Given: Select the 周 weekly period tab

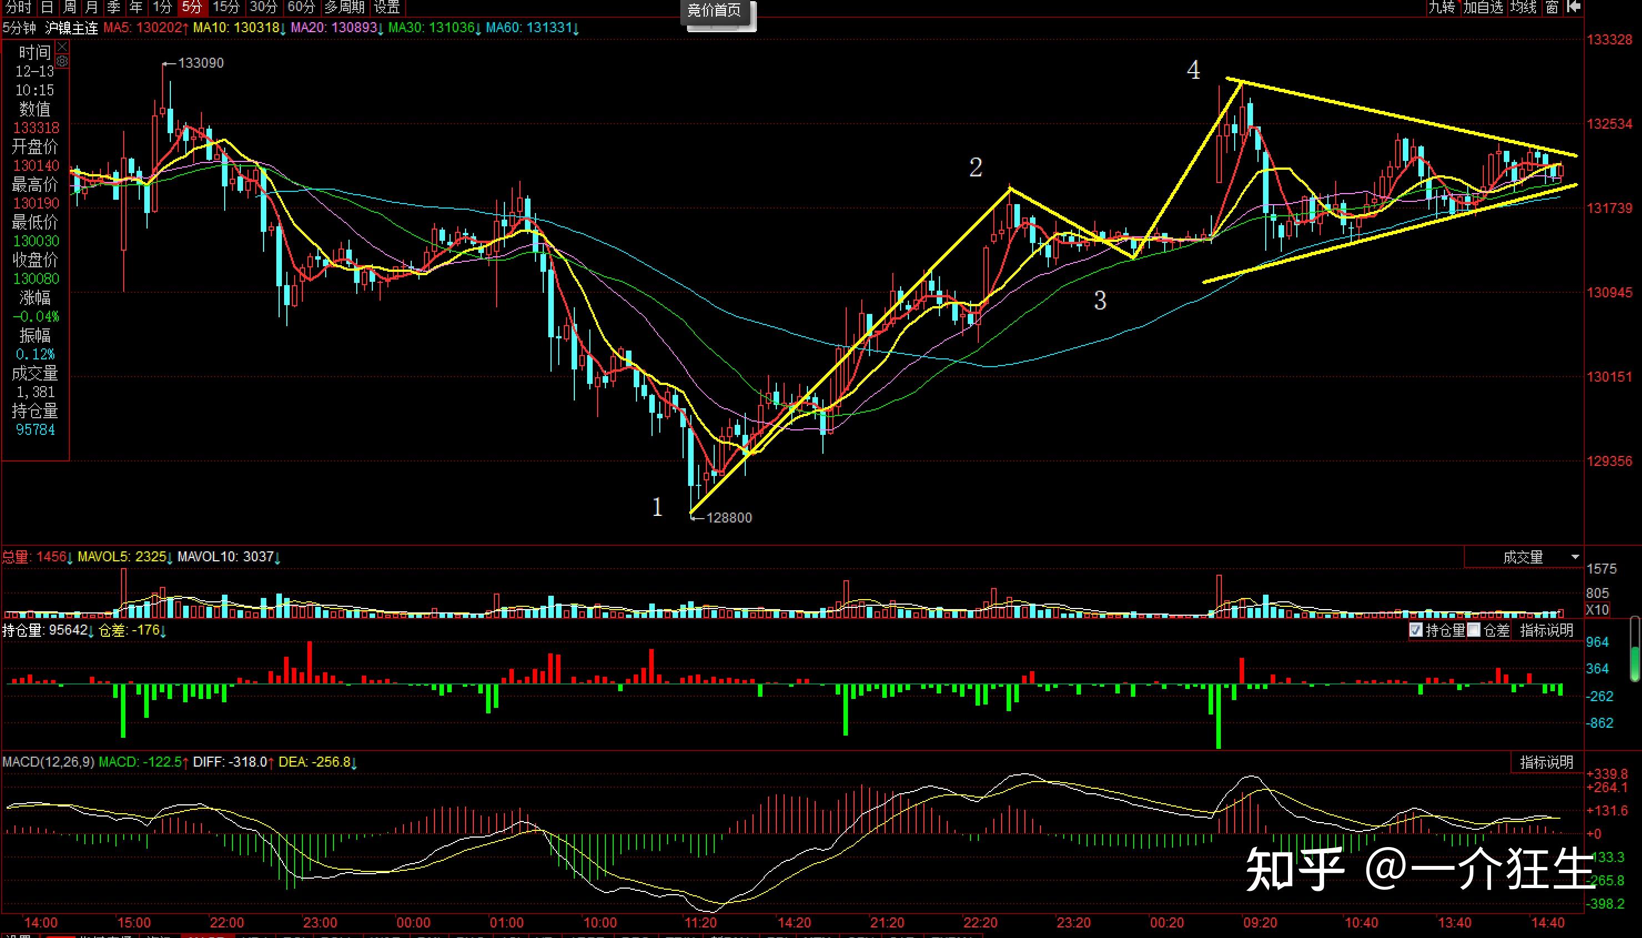Looking at the screenshot, I should [x=69, y=7].
